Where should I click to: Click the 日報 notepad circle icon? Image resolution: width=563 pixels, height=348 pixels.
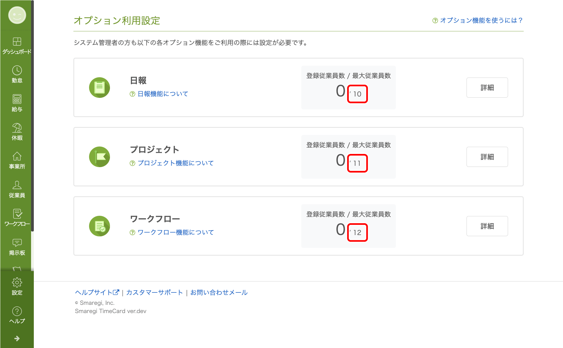tap(100, 87)
